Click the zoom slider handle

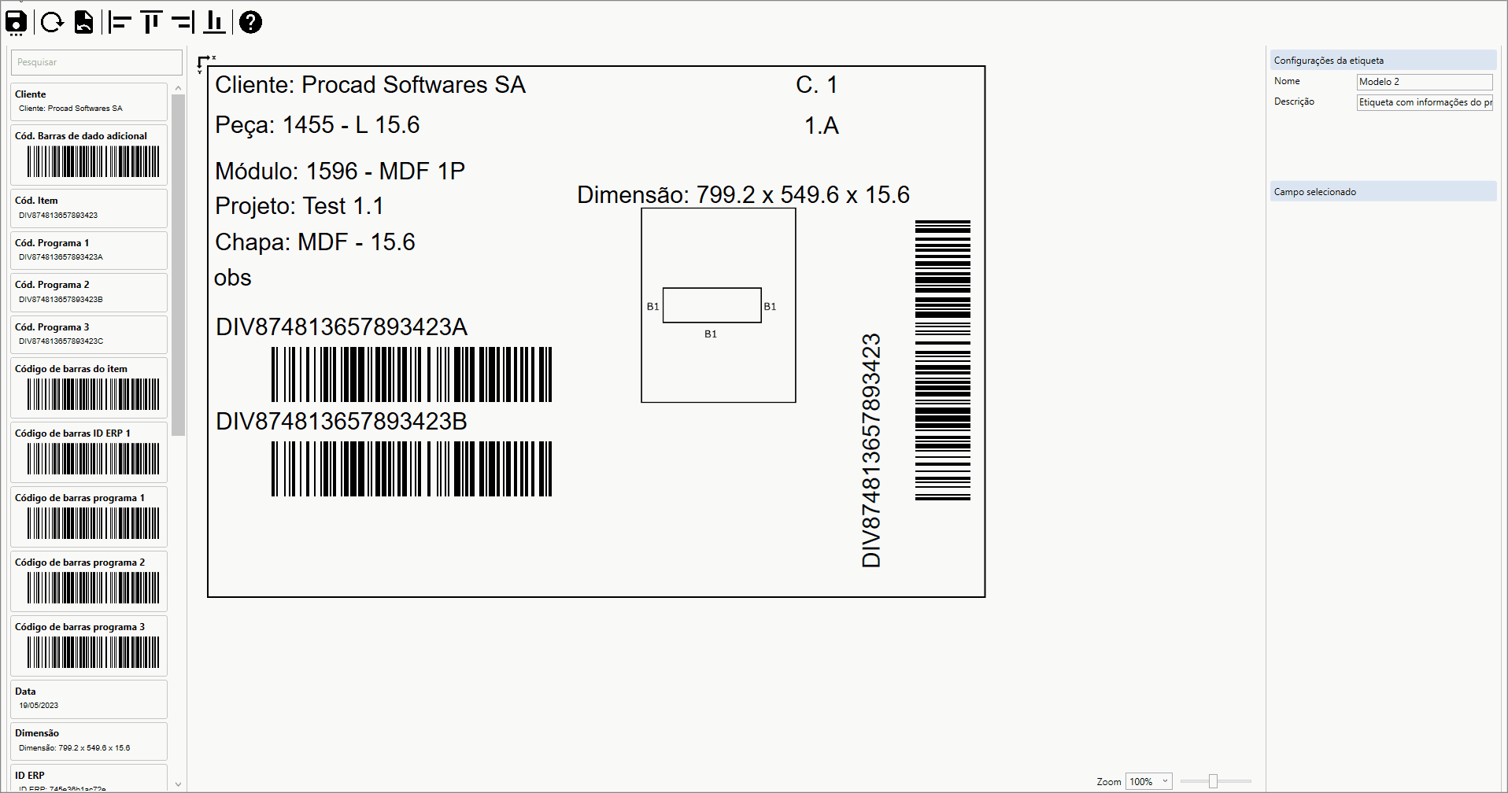1213,781
